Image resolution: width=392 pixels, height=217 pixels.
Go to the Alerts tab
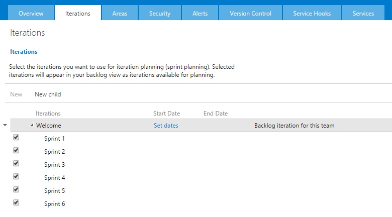200,14
